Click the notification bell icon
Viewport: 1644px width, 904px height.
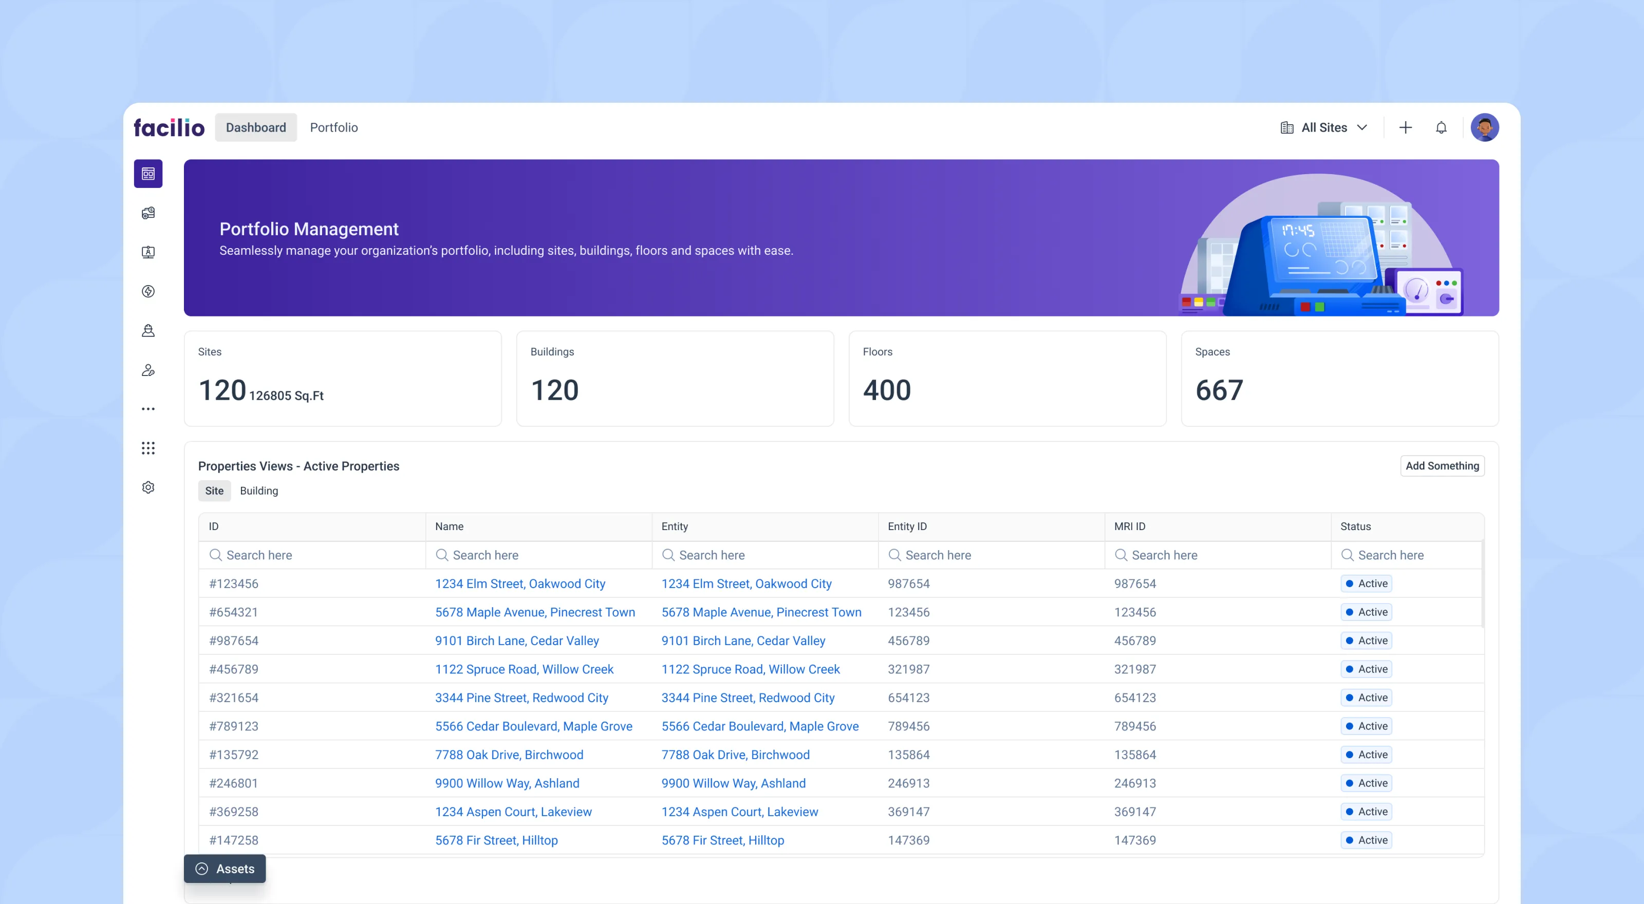1441,127
